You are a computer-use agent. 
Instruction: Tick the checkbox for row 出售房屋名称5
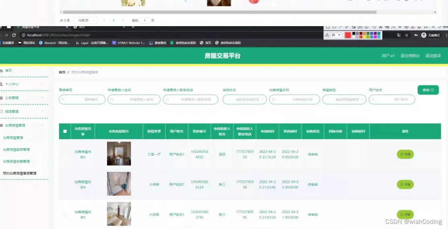64,215
